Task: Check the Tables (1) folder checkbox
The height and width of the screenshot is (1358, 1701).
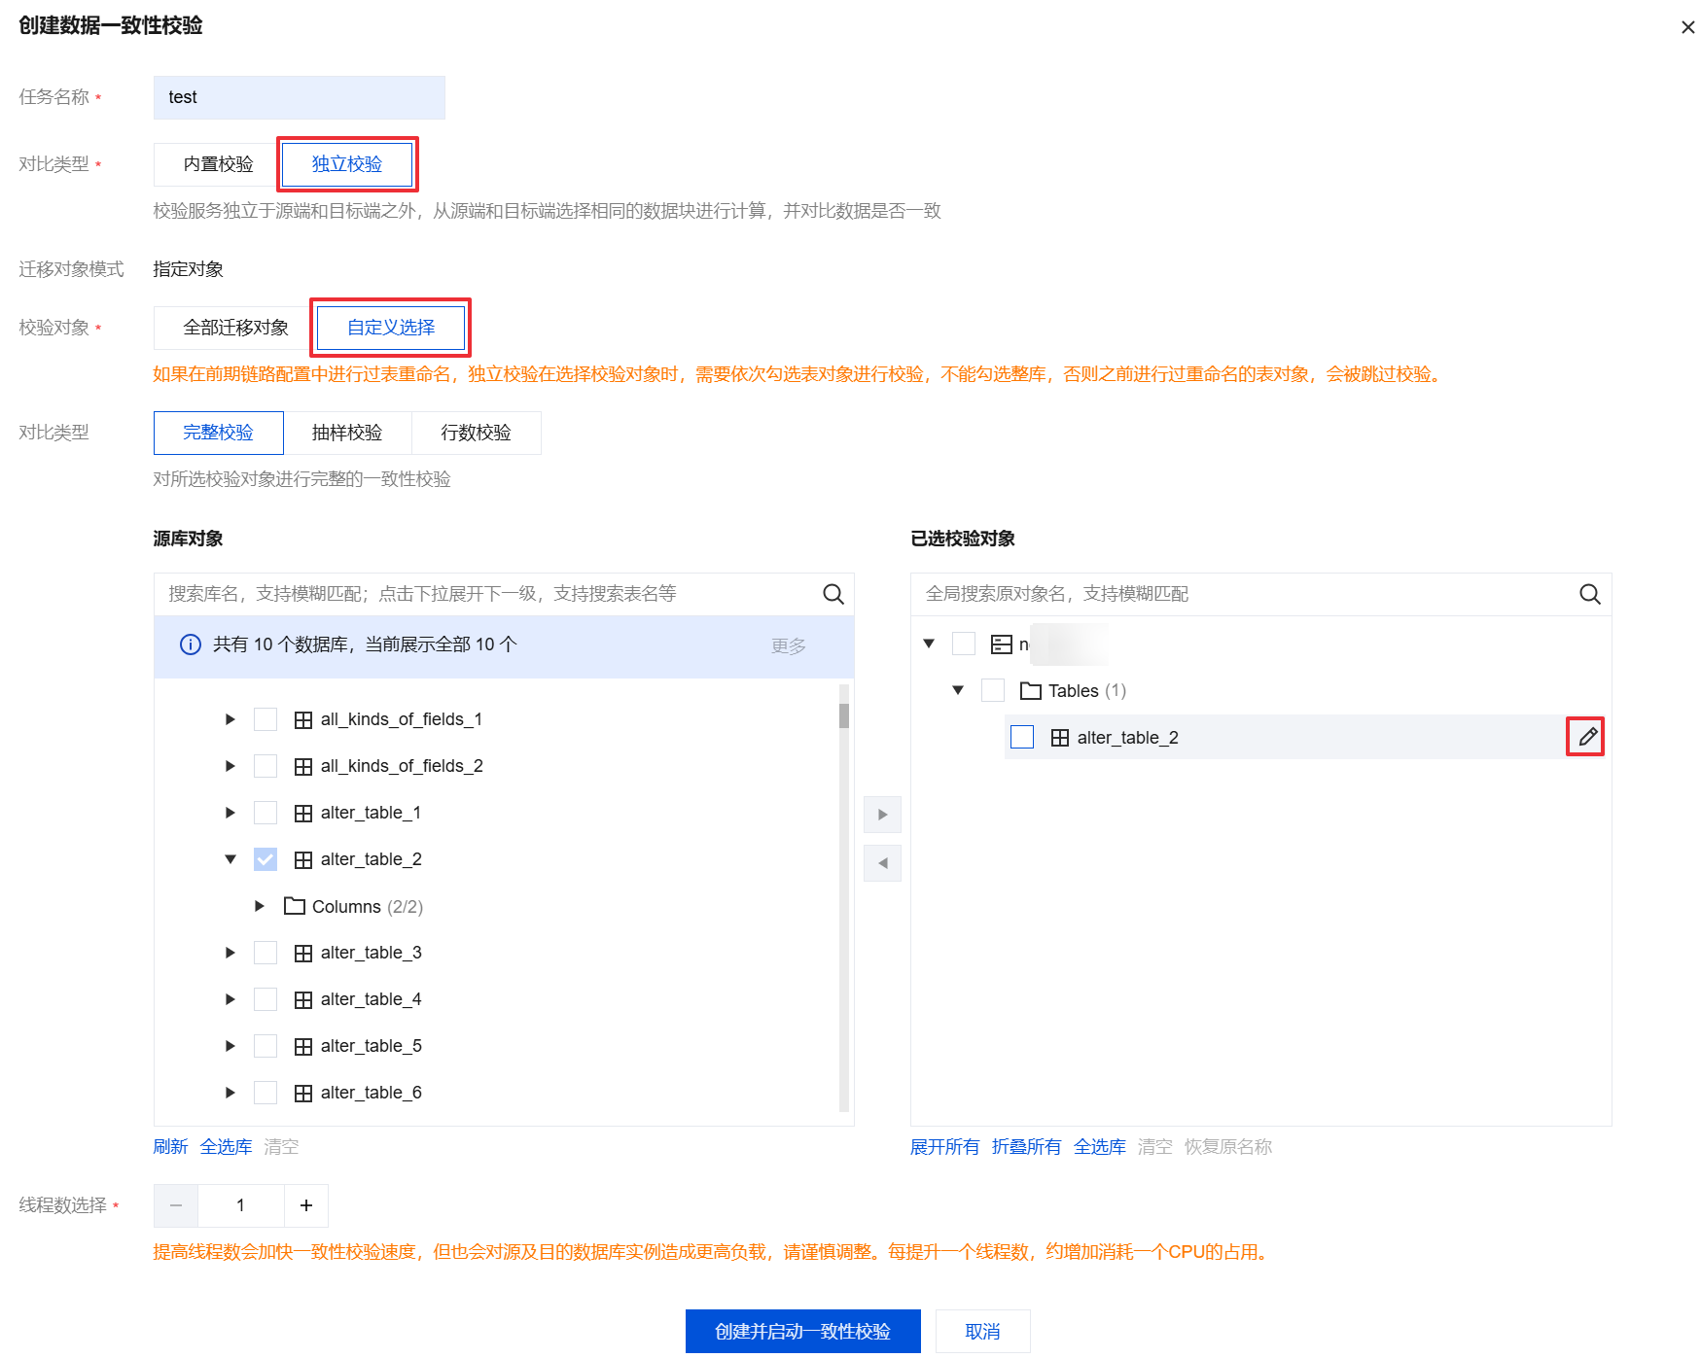Action: (993, 690)
